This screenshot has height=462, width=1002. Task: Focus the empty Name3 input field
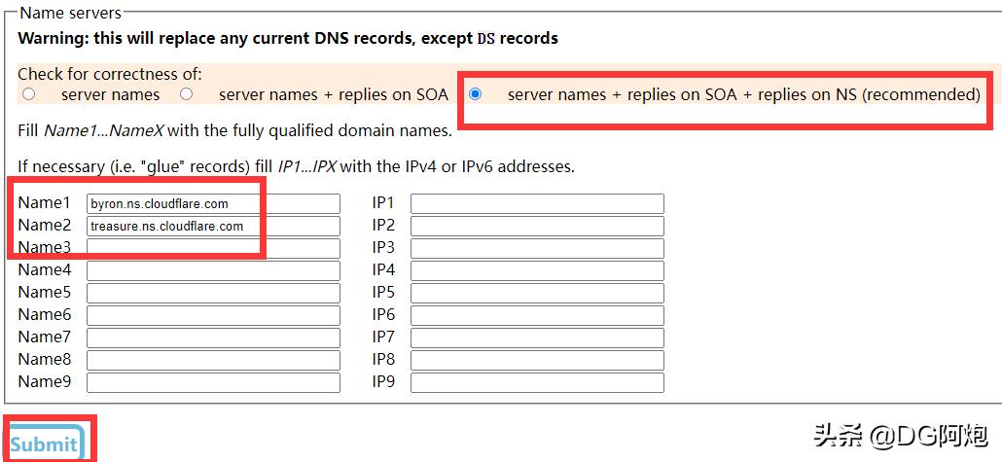213,248
